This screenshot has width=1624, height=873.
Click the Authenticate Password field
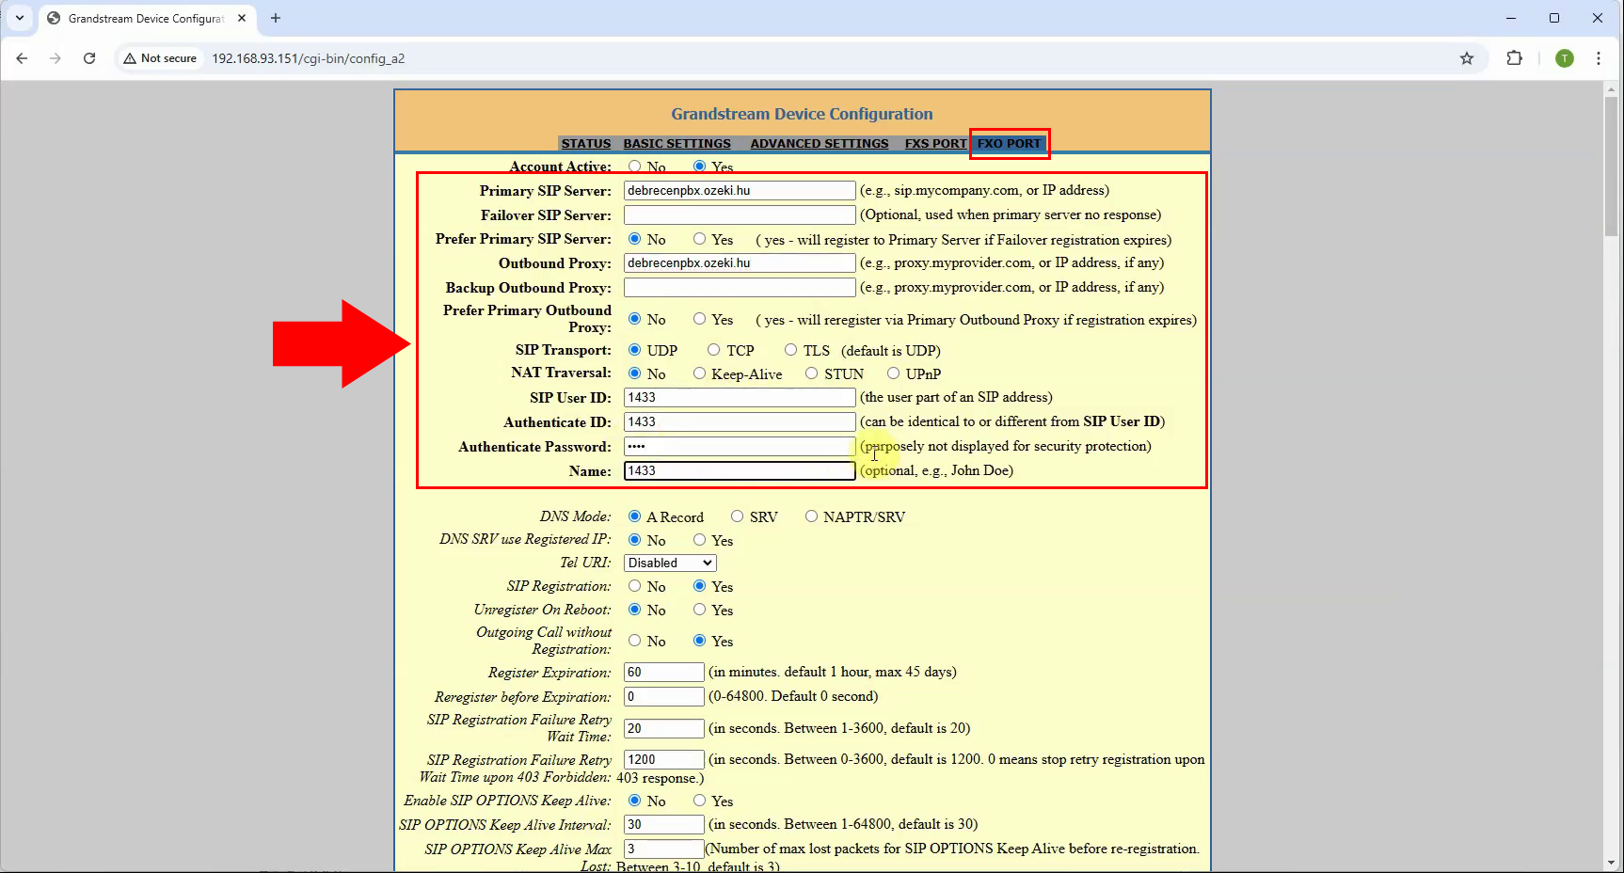(x=740, y=447)
